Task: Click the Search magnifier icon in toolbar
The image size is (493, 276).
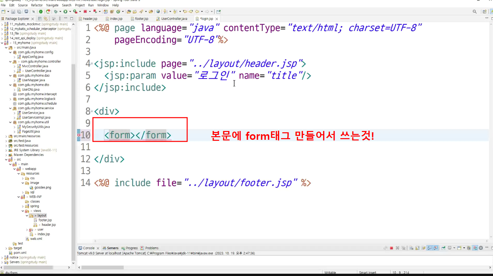Action: pos(475,12)
